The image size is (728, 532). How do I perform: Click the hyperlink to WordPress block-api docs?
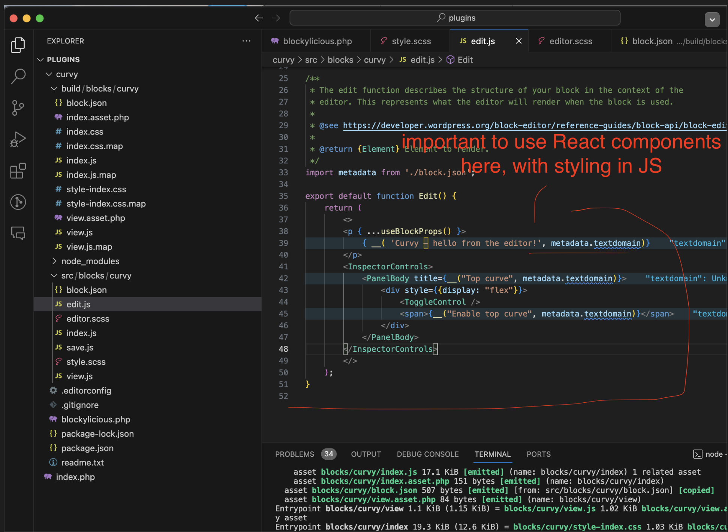point(531,126)
